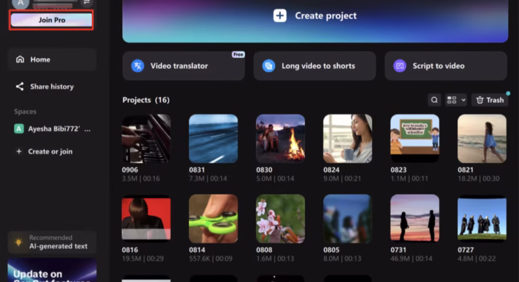Open project 0824 woman with mug thumbnail

(348, 138)
